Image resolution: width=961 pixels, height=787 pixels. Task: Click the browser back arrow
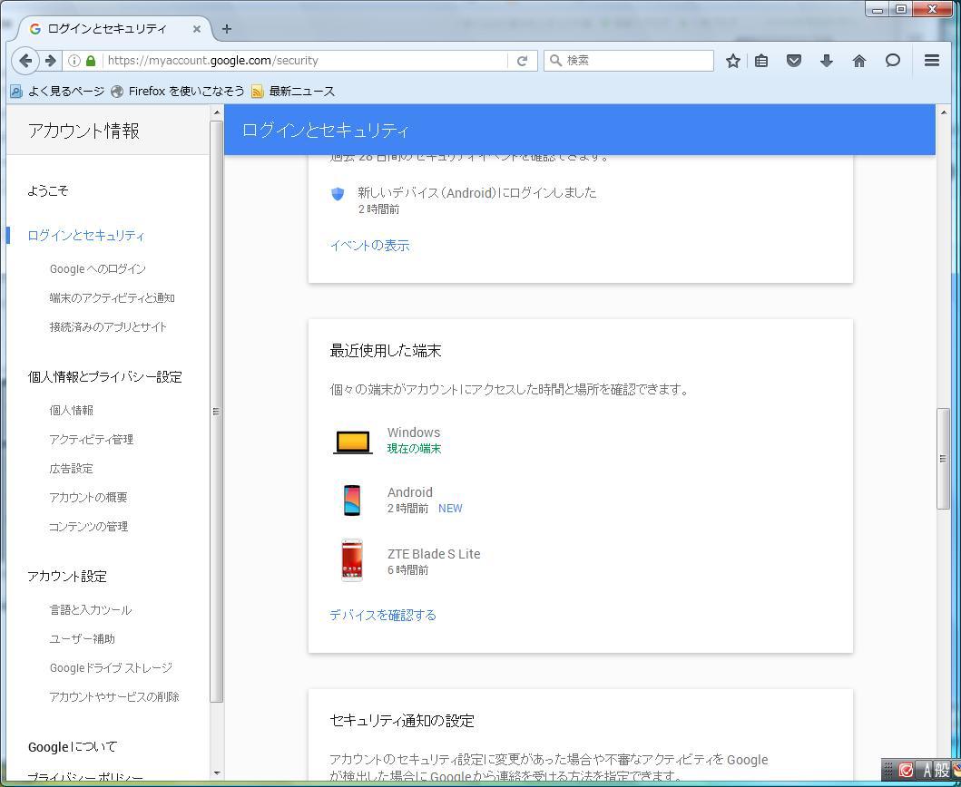click(x=26, y=61)
